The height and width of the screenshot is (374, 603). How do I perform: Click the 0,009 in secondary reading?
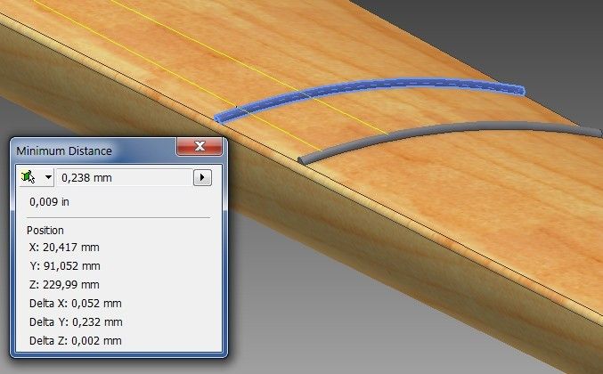click(49, 202)
